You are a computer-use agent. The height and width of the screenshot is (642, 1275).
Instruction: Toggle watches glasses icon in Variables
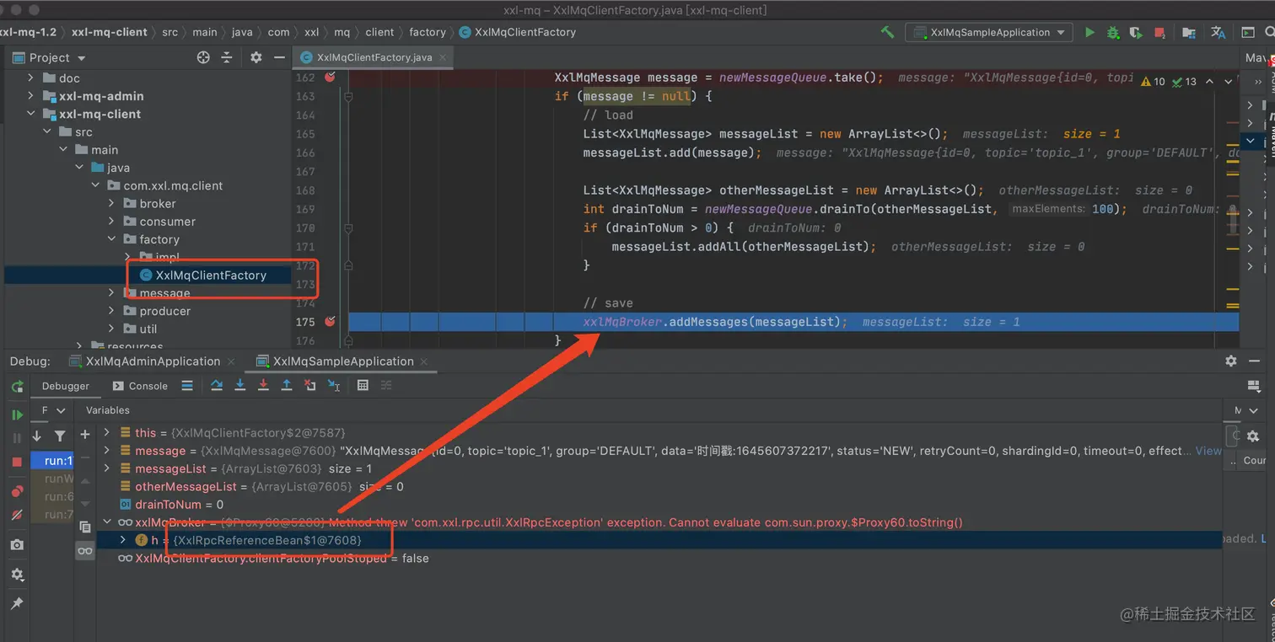(85, 551)
